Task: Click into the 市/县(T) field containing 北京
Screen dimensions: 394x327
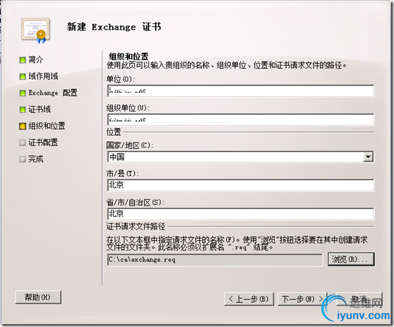Action: pos(241,185)
